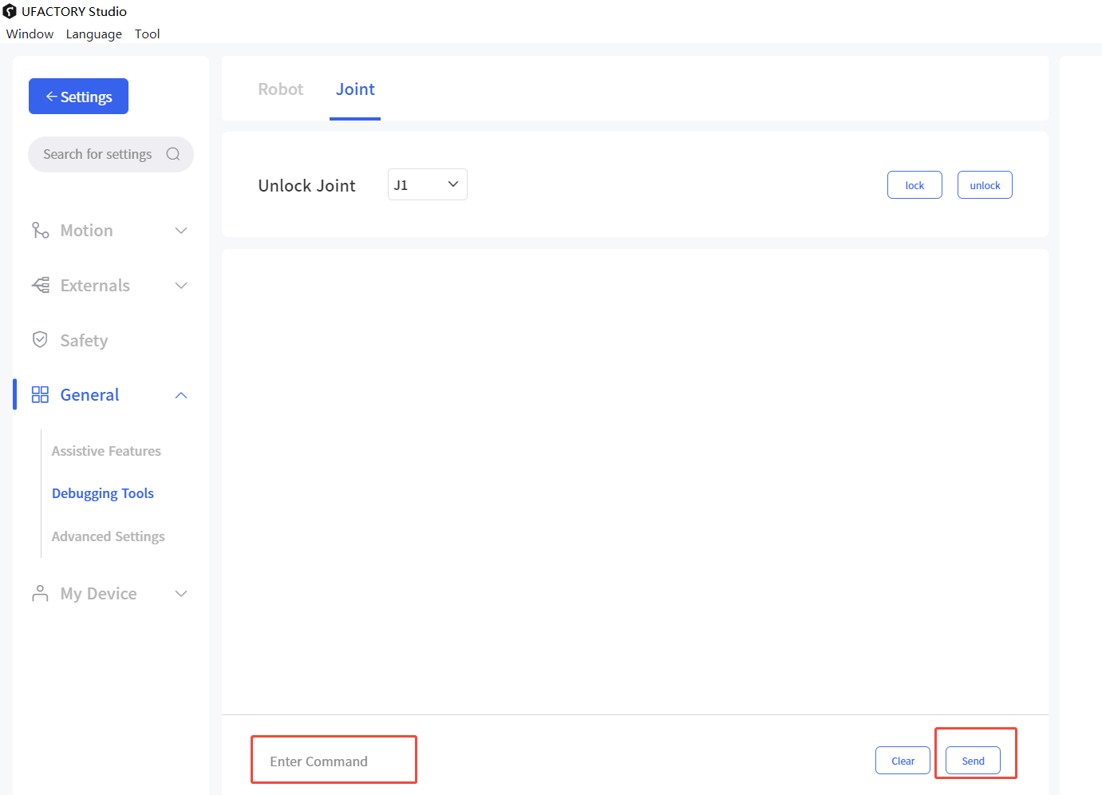Switch to the Robot tab
This screenshot has height=795, width=1102.
point(281,89)
